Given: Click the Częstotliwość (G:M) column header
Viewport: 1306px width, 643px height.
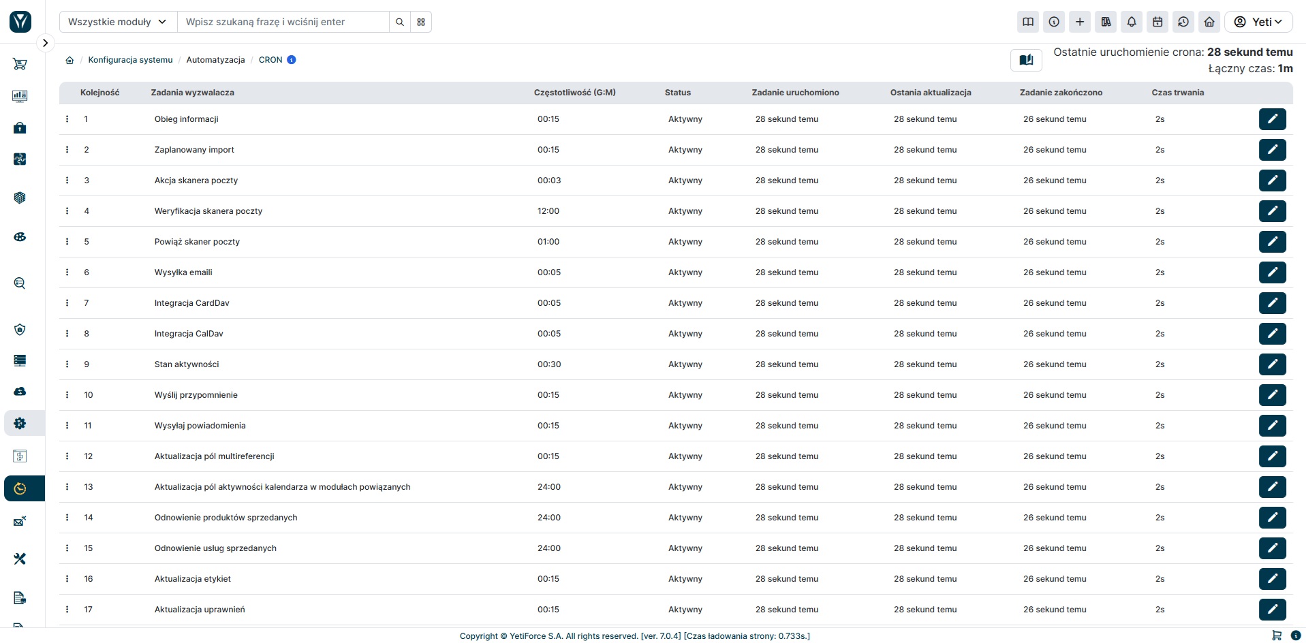Looking at the screenshot, I should tap(574, 93).
